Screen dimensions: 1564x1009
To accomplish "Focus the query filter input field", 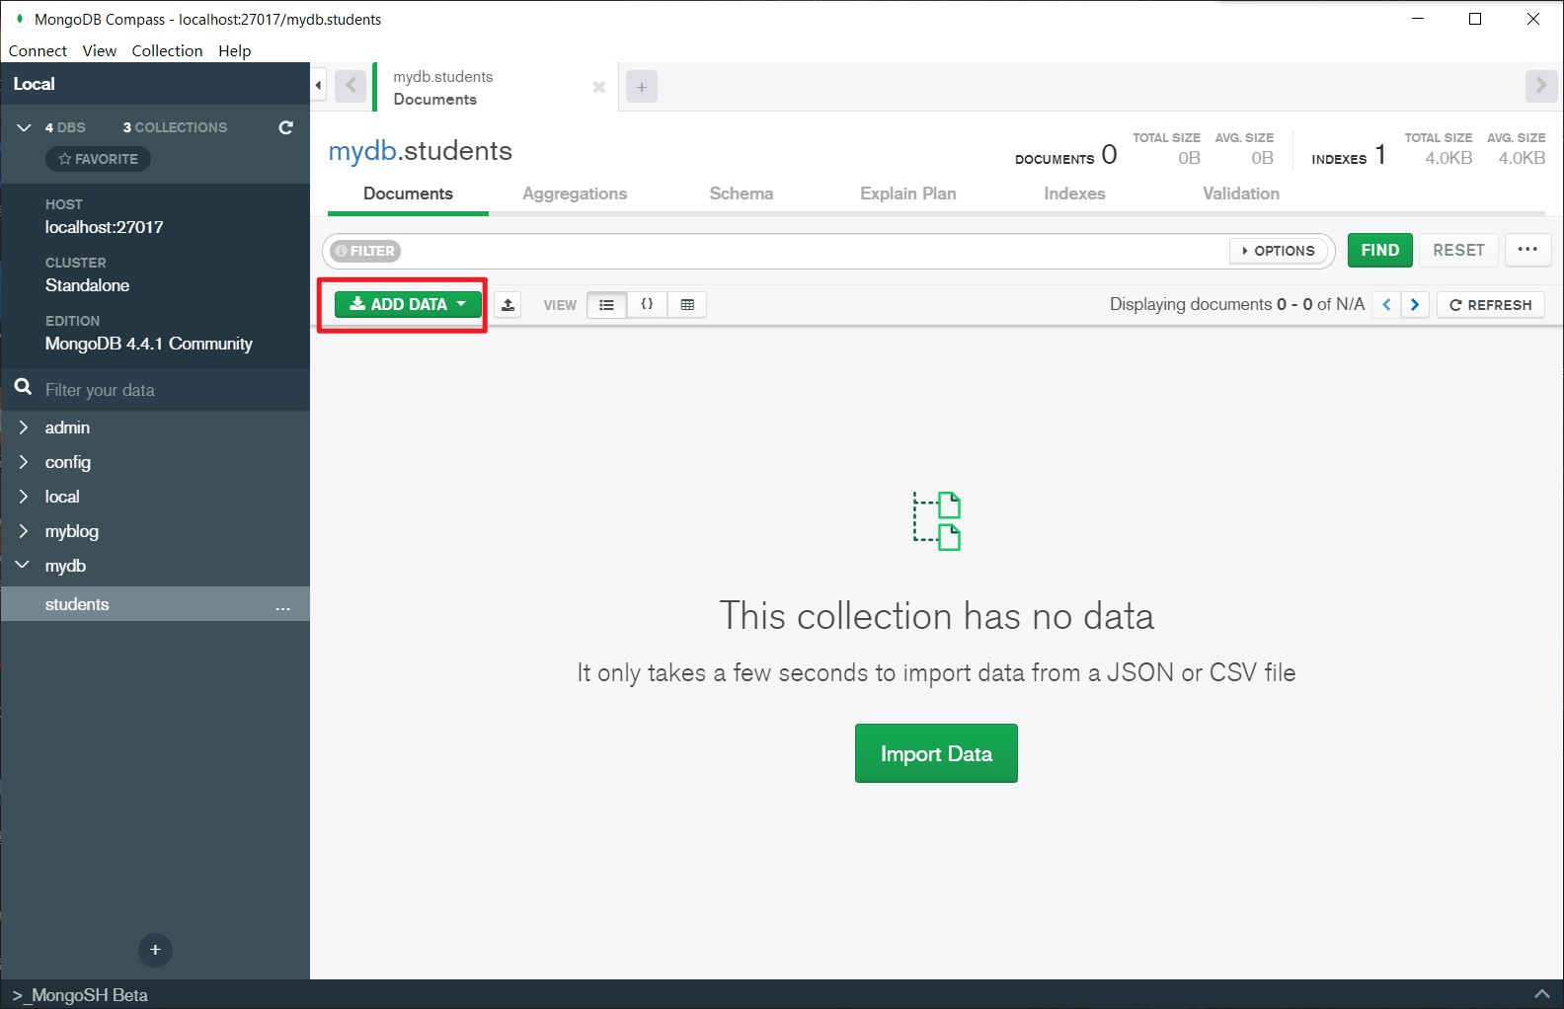I will click(814, 251).
